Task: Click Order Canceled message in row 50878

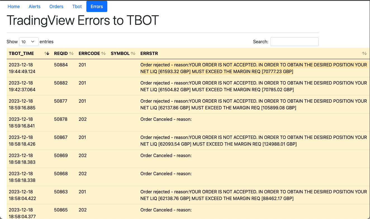Action: pyautogui.click(x=166, y=119)
